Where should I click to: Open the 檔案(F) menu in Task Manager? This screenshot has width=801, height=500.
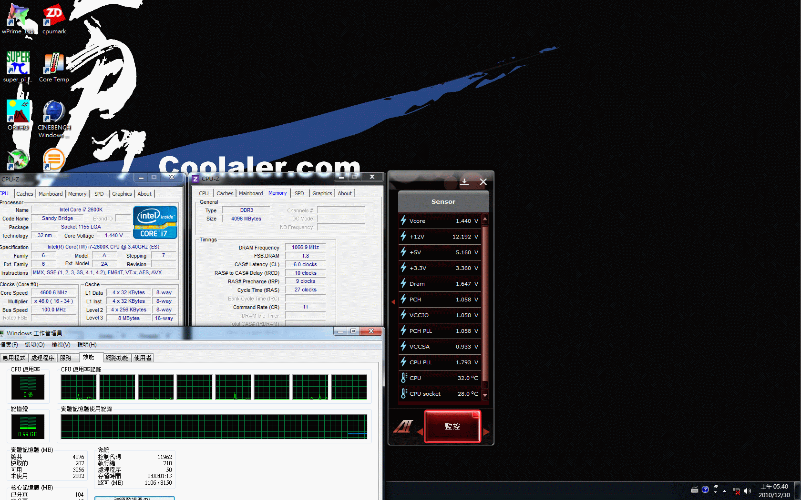tap(9, 345)
